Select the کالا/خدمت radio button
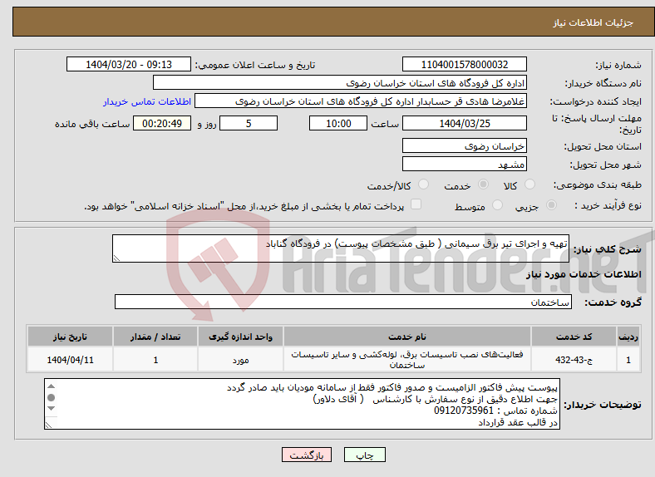 pyautogui.click(x=424, y=184)
